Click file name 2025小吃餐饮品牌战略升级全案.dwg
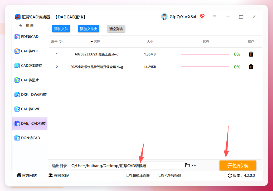 97,67
